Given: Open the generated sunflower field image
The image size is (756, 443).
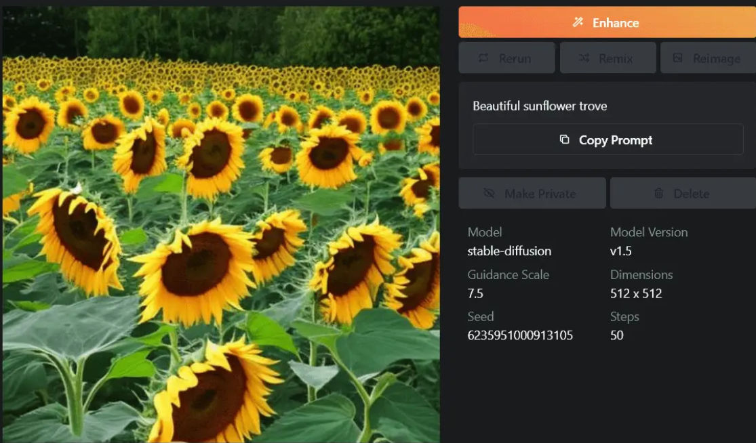Looking at the screenshot, I should point(221,224).
